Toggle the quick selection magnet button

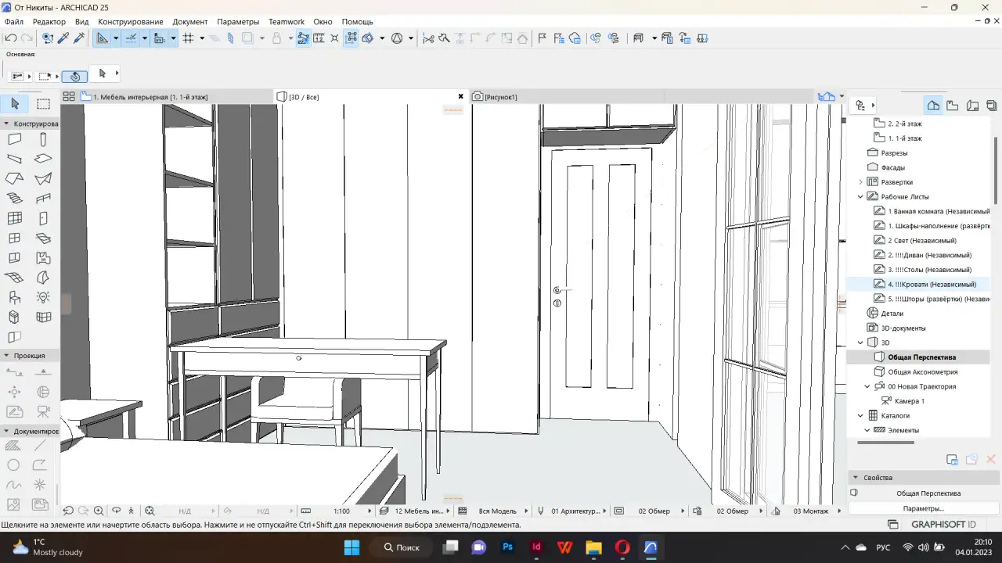[74, 76]
